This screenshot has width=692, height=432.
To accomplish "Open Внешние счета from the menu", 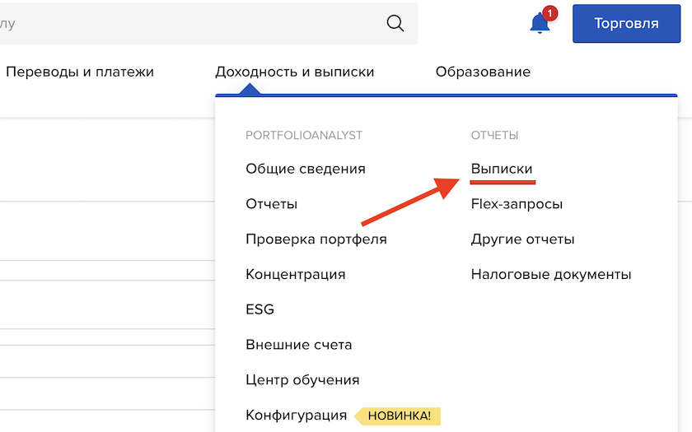I will pyautogui.click(x=298, y=345).
